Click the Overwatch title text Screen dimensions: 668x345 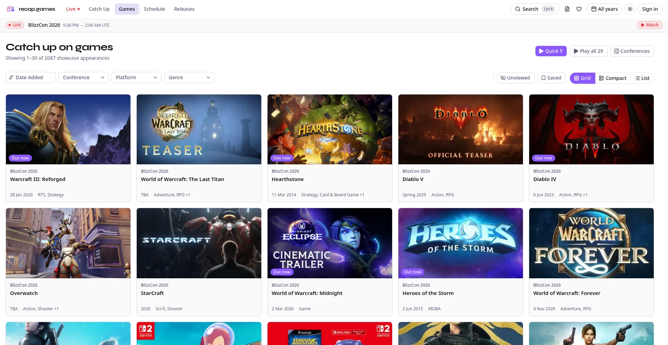tap(24, 293)
